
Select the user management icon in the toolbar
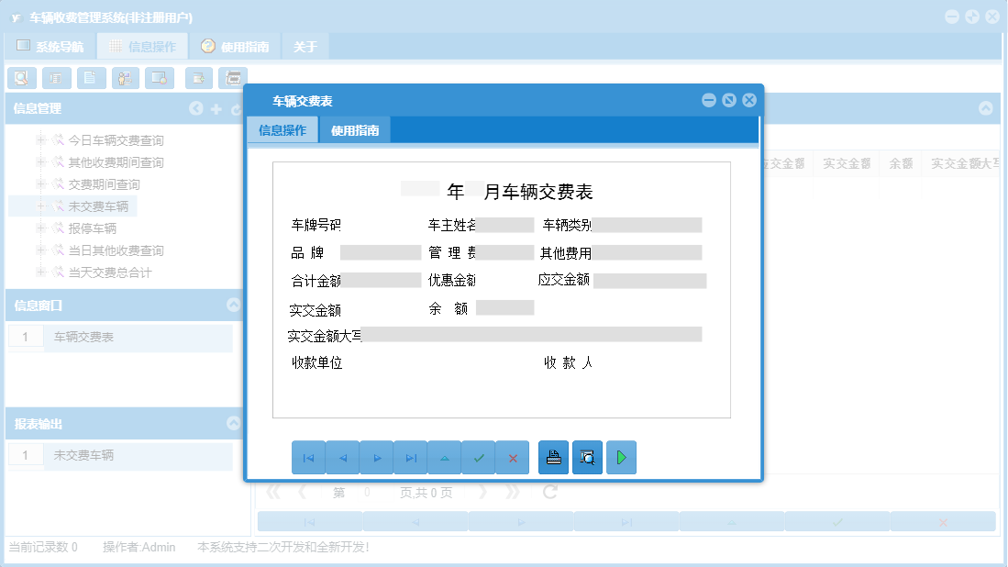point(125,78)
